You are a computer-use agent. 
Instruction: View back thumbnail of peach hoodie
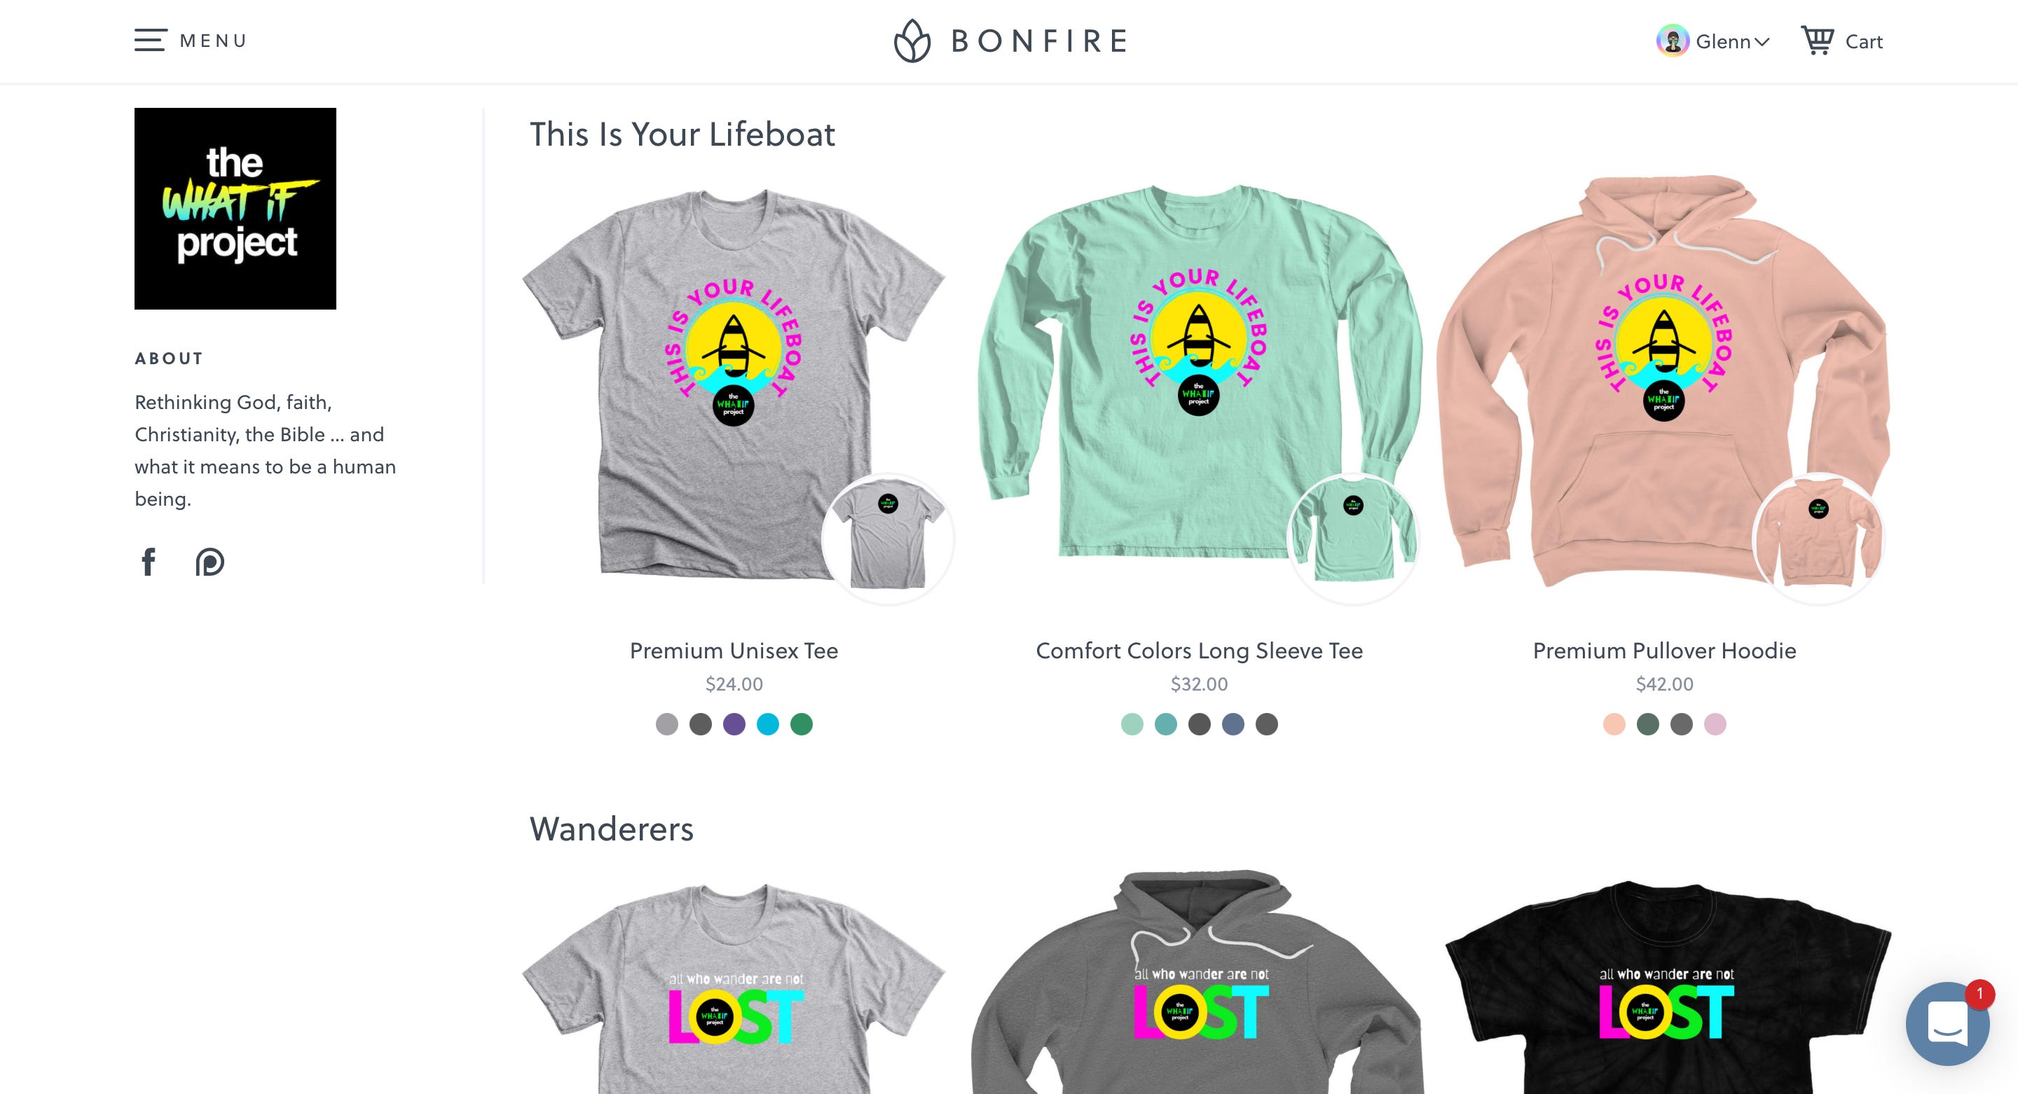[1818, 539]
